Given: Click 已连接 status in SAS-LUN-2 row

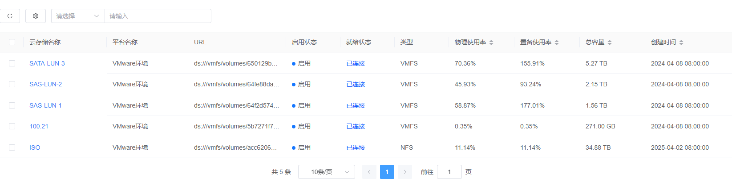Looking at the screenshot, I should (356, 84).
